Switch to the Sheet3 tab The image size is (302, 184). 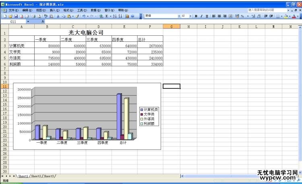click(49, 176)
